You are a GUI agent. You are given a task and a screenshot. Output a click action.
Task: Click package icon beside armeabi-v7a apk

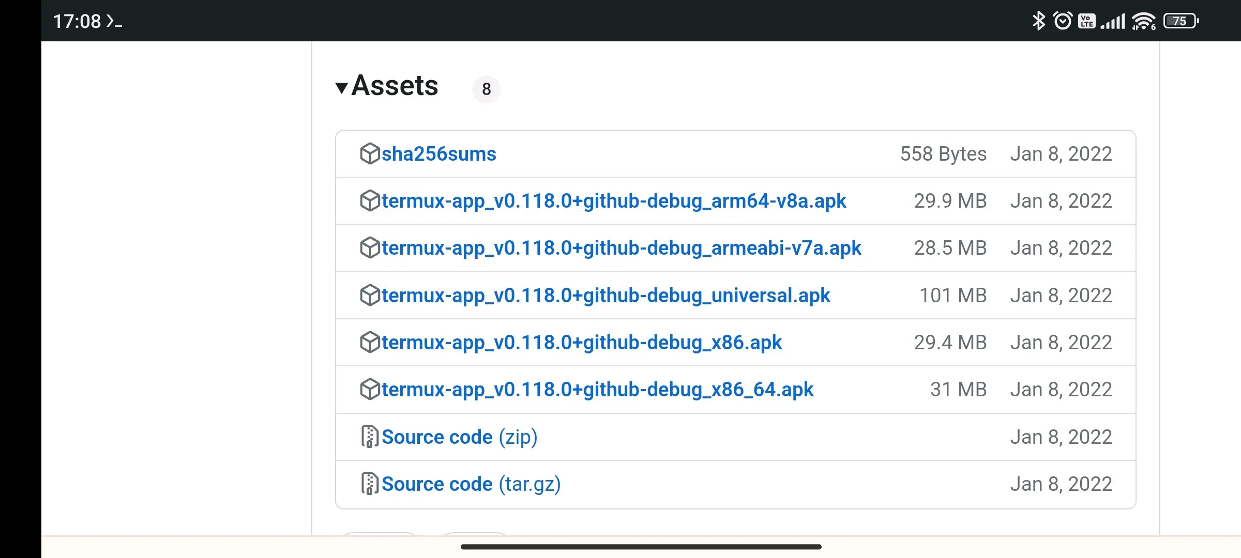click(370, 247)
